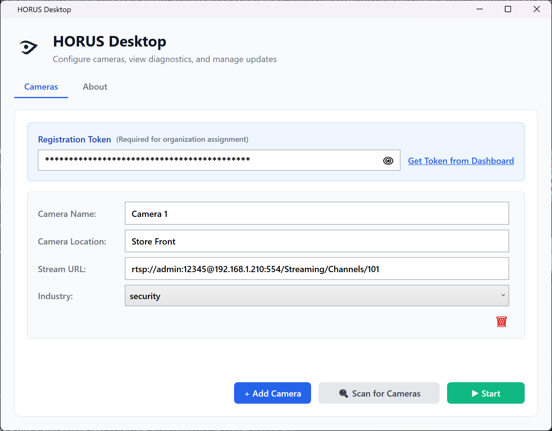Image resolution: width=552 pixels, height=431 pixels.
Task: Click the Camera Location field showing Store Front
Action: click(x=317, y=241)
